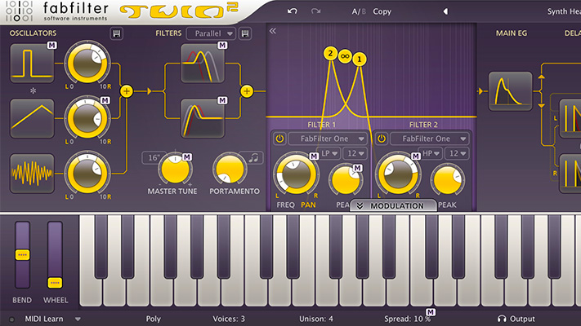Click the undo arrow in top bar
Screen dimensions: 581x326
pyautogui.click(x=293, y=11)
